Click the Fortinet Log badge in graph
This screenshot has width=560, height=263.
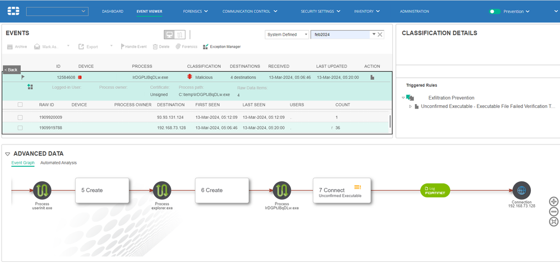coord(435,190)
